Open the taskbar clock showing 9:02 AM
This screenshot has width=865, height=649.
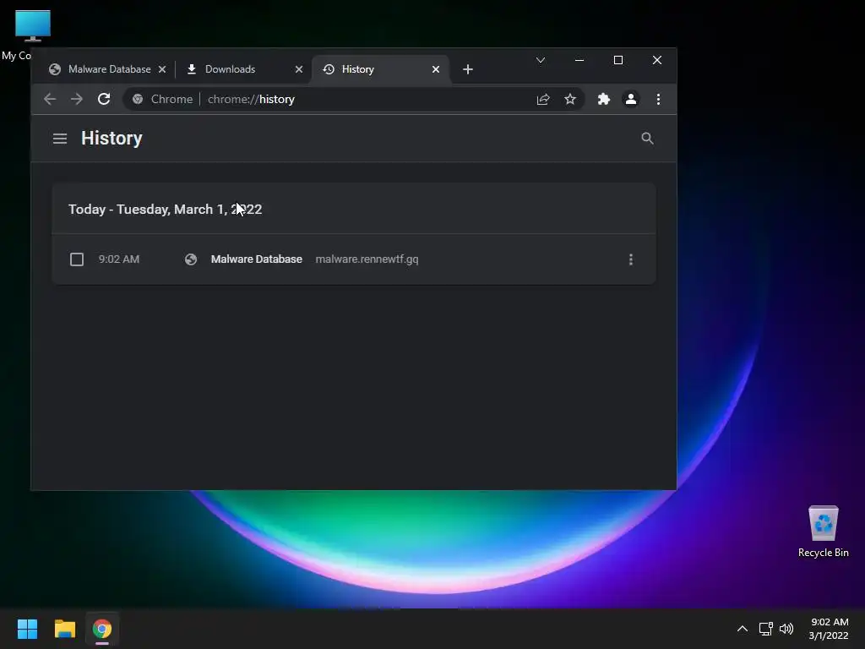(829, 629)
